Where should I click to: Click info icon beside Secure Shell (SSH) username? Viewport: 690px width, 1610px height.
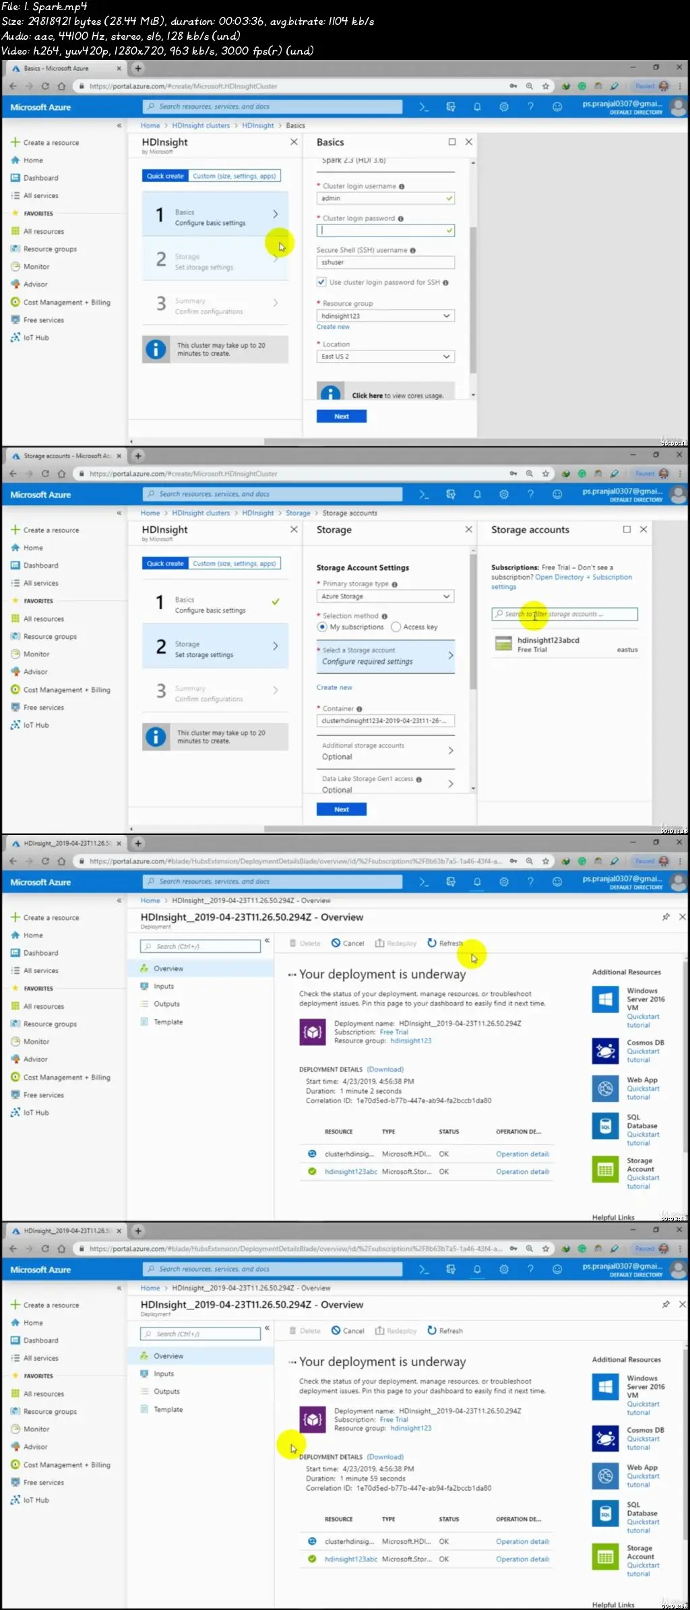(413, 251)
